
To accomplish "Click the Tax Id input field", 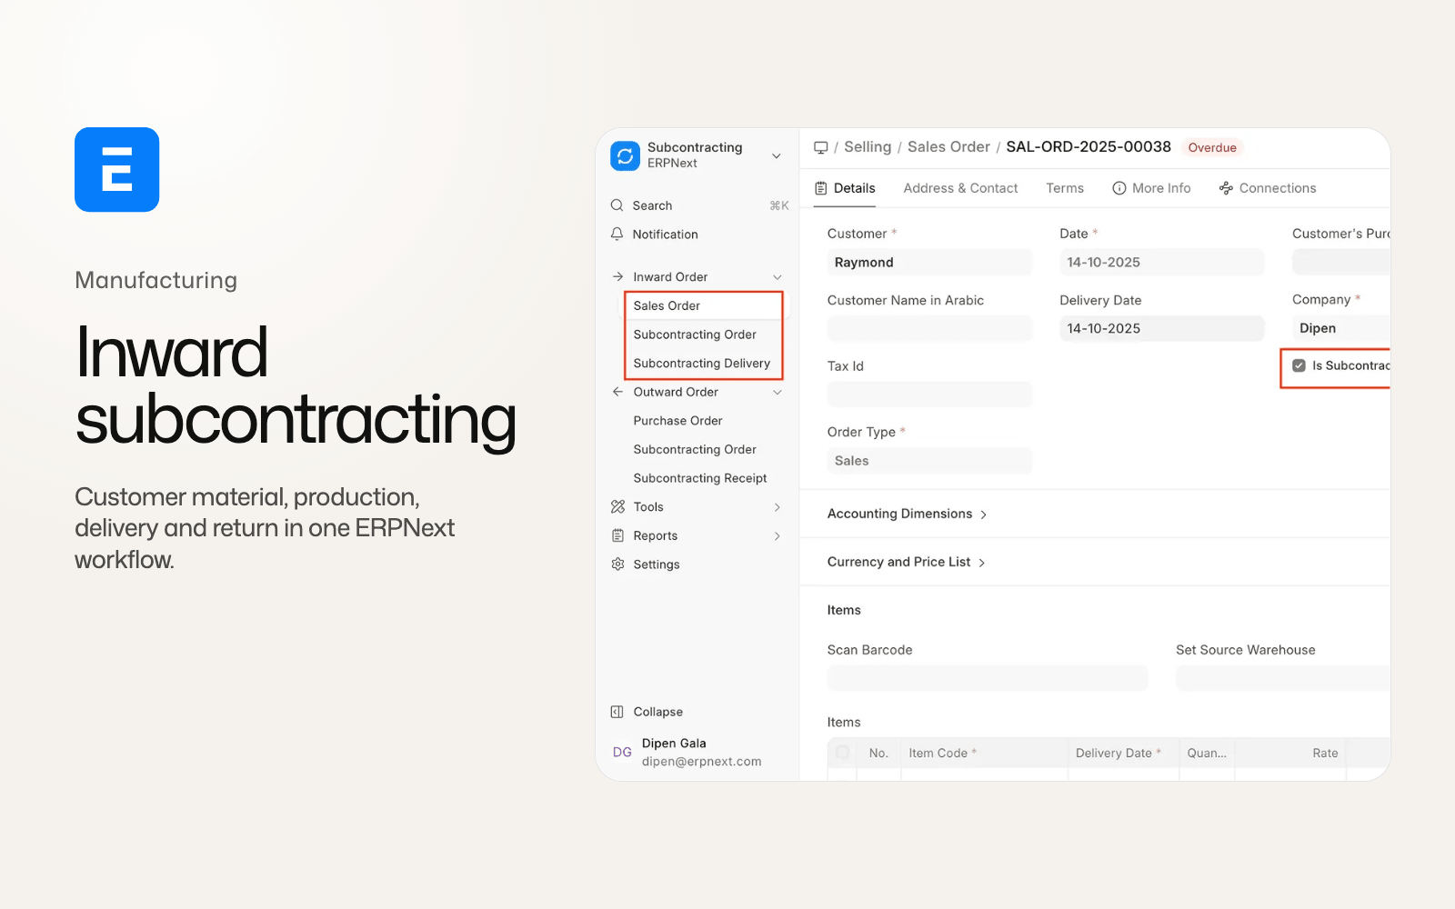I will 929,395.
